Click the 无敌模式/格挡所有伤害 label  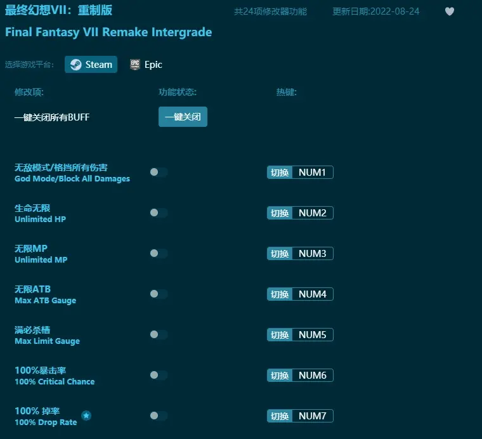pos(61,167)
